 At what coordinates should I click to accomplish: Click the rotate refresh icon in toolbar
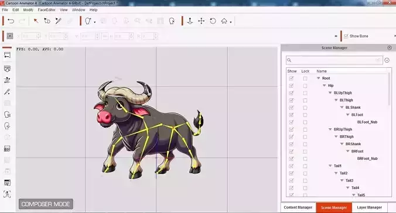(x=172, y=21)
